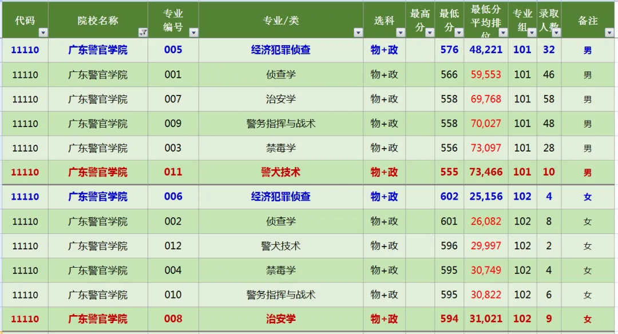Open filter dropdown for 最低分 column
Viewport: 618px width, 334px height.
pyautogui.click(x=459, y=33)
